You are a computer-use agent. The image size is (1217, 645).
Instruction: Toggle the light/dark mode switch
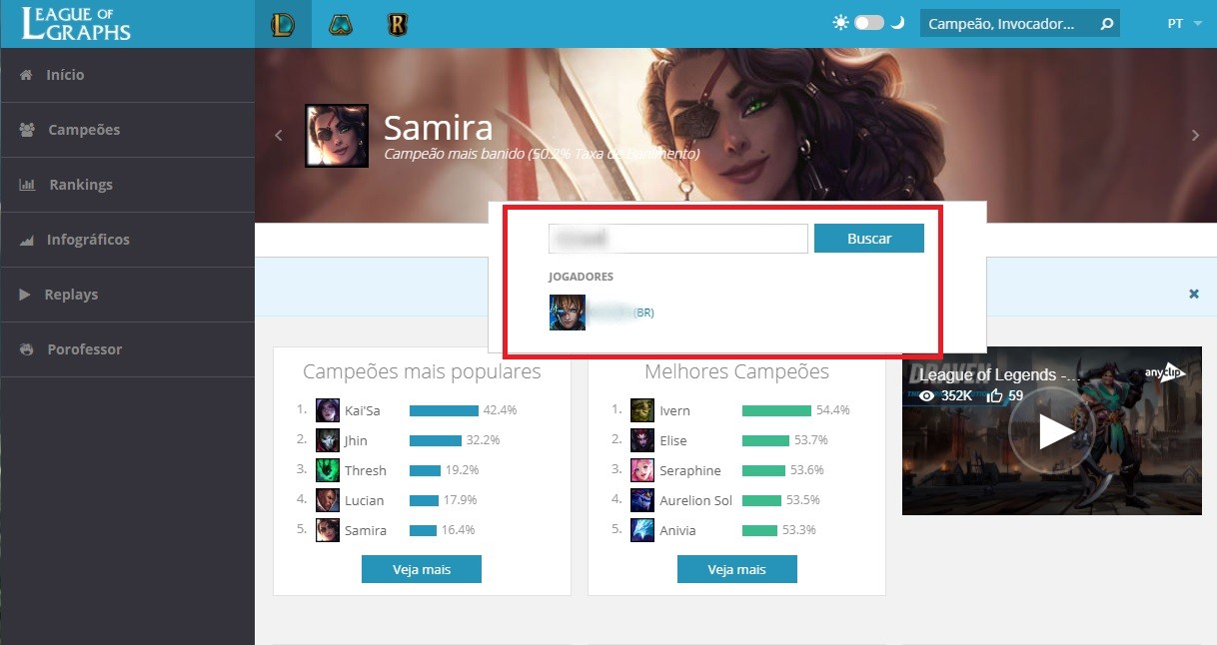pyautogui.click(x=869, y=23)
